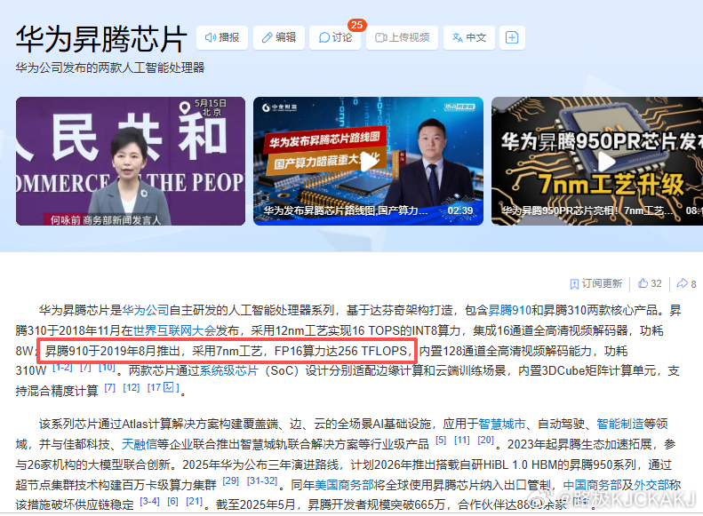This screenshot has height=516, width=703.
Task: Open citation reference [12]
Action: tap(132, 387)
